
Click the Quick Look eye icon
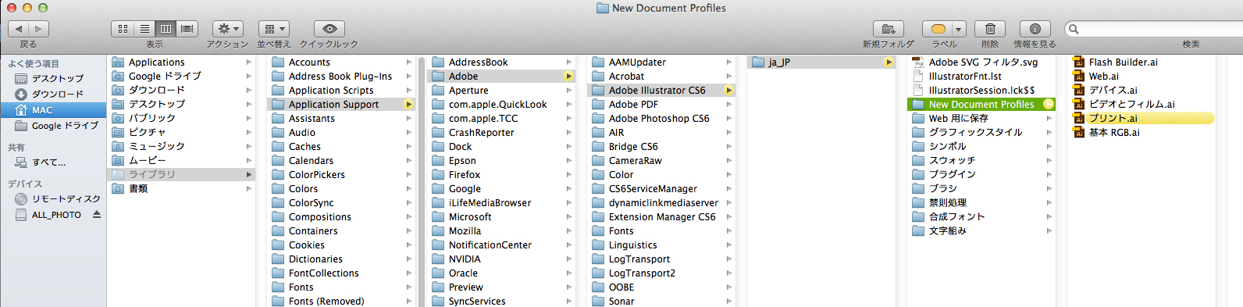click(x=329, y=29)
